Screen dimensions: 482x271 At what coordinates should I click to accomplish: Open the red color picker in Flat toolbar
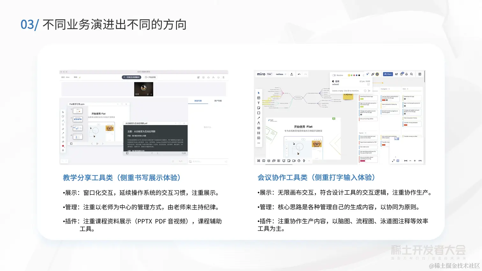pos(63,146)
